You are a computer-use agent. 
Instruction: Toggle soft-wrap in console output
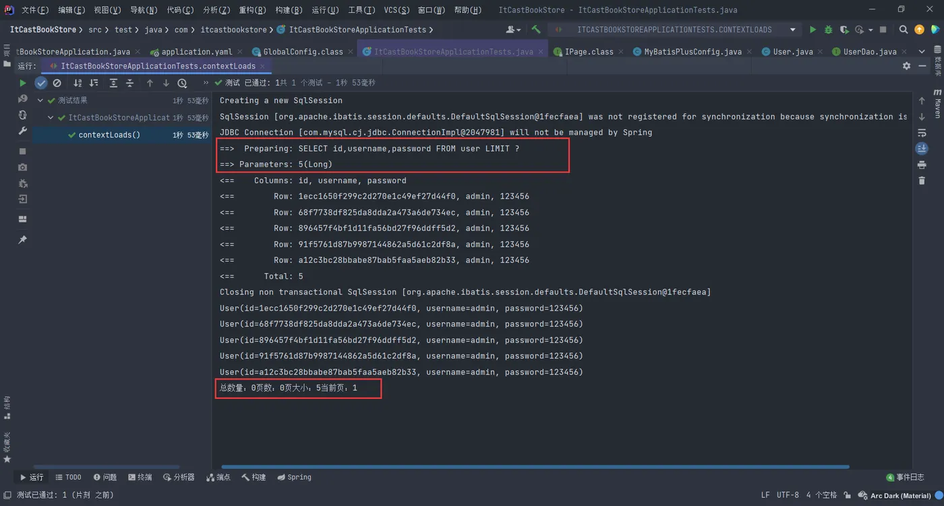(922, 133)
